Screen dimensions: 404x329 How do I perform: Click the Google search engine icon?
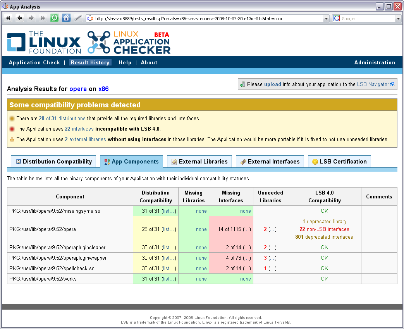click(x=337, y=18)
